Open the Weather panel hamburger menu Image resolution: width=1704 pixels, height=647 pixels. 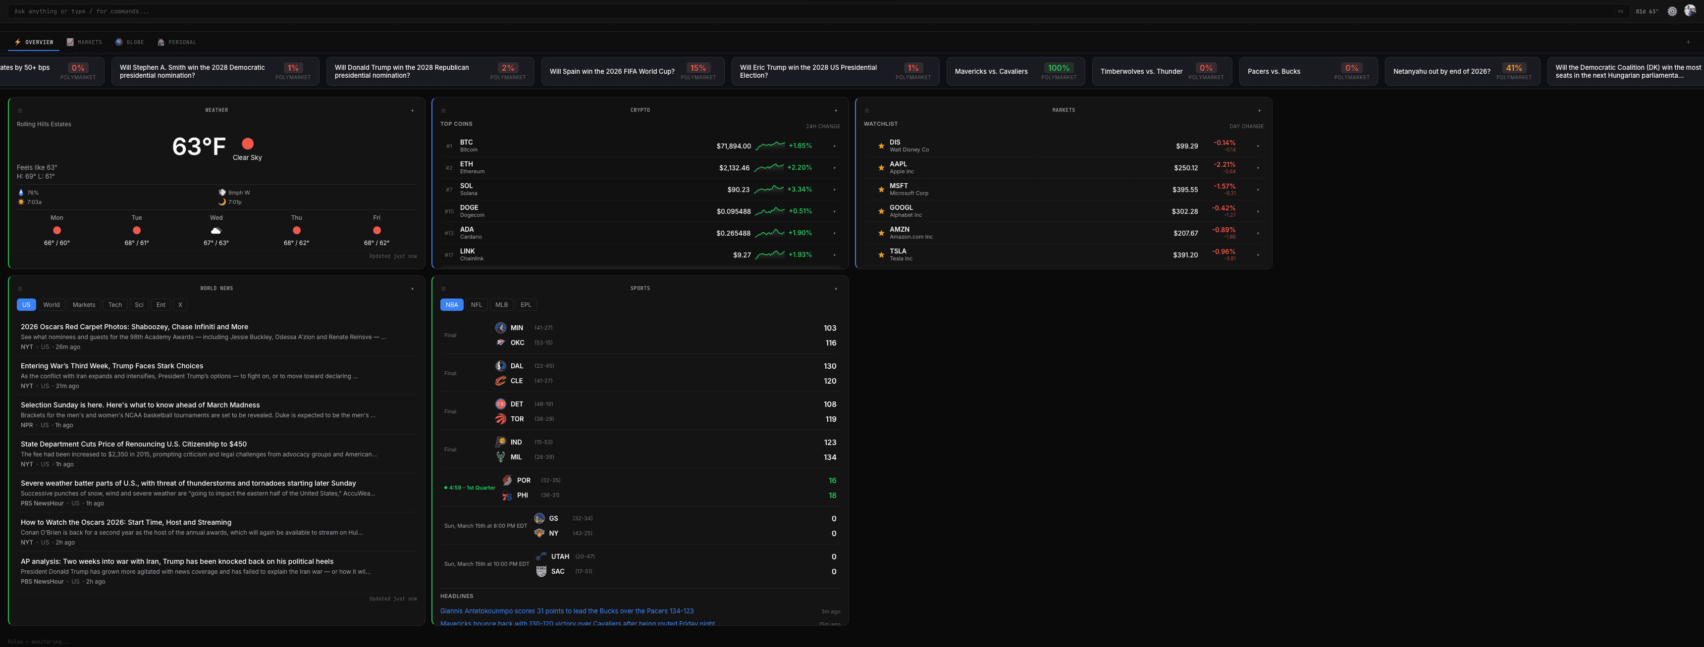tap(20, 110)
